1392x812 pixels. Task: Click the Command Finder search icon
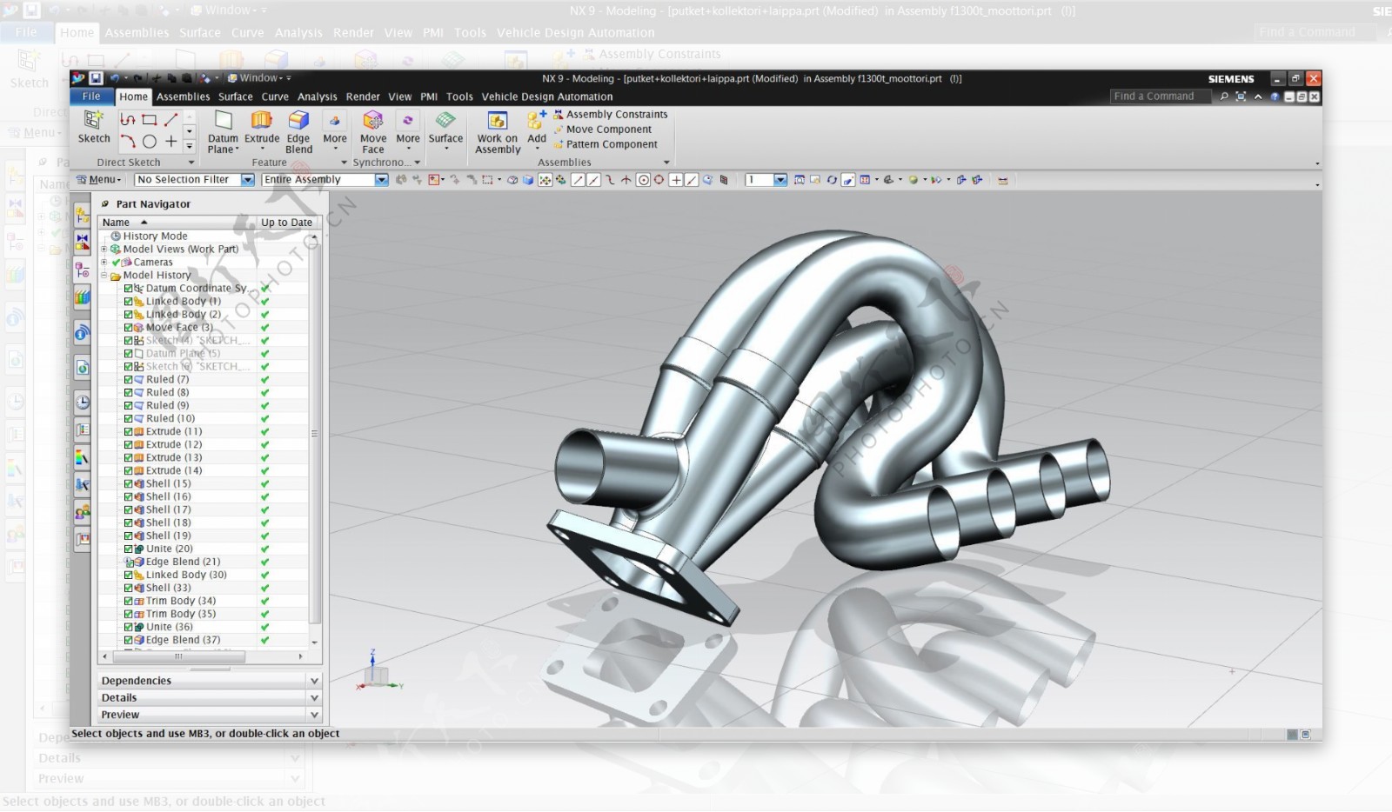[1224, 97]
